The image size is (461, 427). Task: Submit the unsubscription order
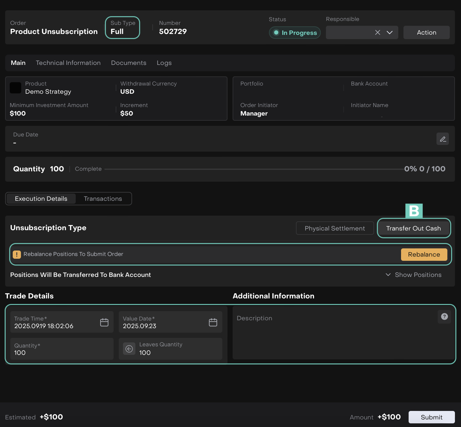[431, 417]
